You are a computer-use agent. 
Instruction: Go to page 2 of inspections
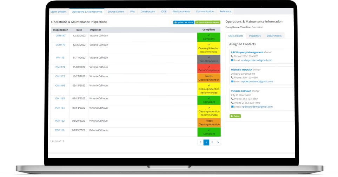pyautogui.click(x=212, y=142)
